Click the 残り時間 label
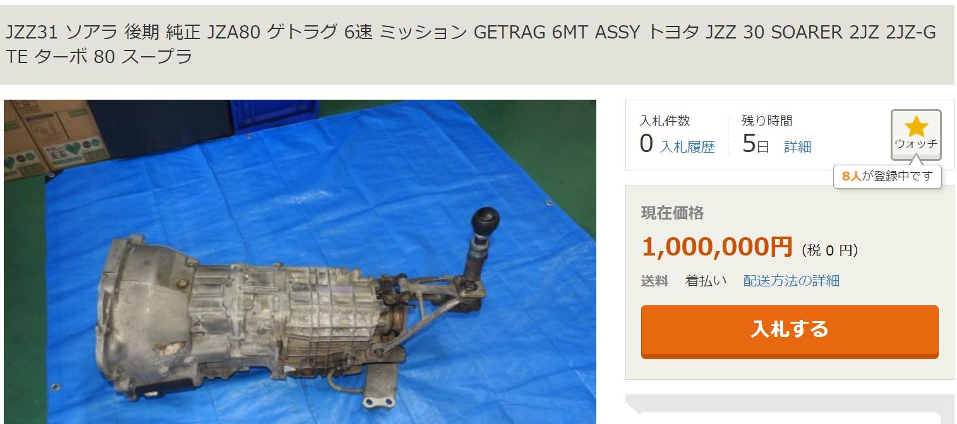This screenshot has height=424, width=957. coord(767,121)
